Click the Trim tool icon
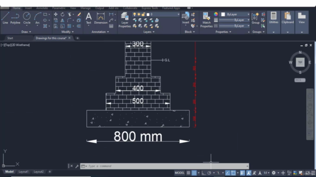The image size is (316, 177). (x=69, y=14)
